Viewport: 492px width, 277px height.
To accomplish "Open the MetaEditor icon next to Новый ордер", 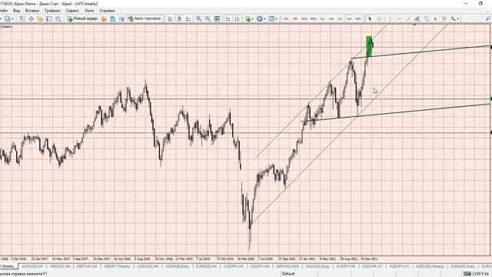I will point(104,18).
